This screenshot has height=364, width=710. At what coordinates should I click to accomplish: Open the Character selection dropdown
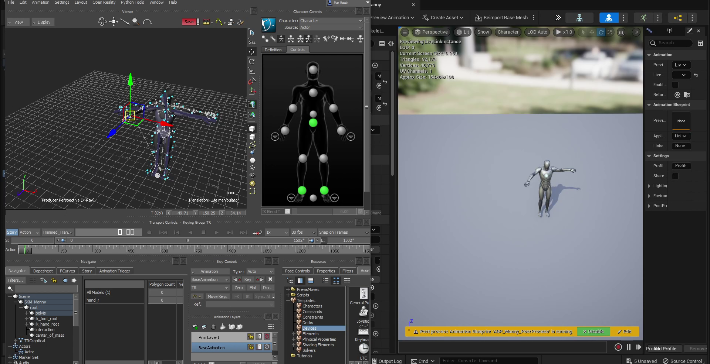click(x=331, y=21)
